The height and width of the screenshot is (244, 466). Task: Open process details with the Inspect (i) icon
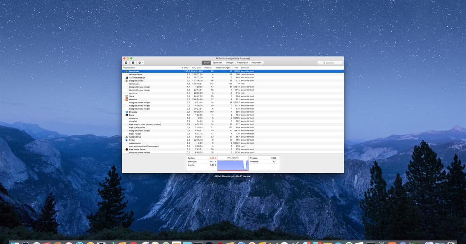pyautogui.click(x=133, y=63)
